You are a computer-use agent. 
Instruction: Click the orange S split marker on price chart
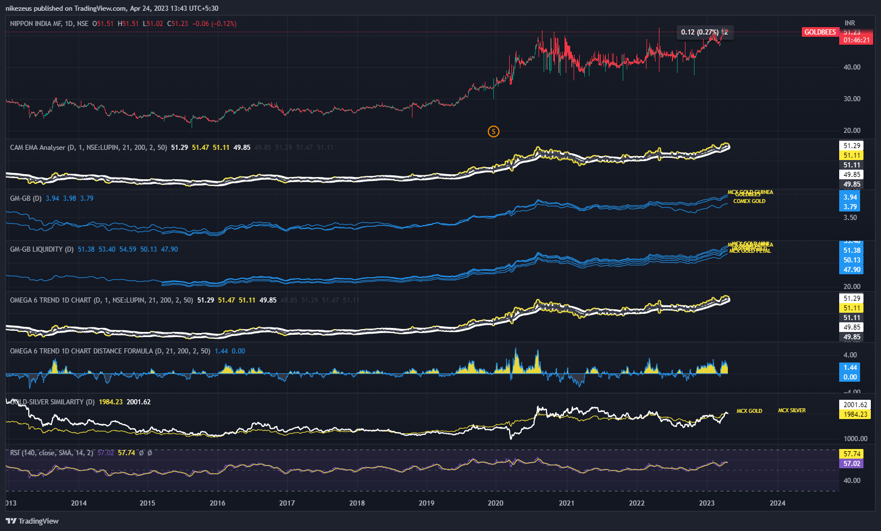coord(493,131)
